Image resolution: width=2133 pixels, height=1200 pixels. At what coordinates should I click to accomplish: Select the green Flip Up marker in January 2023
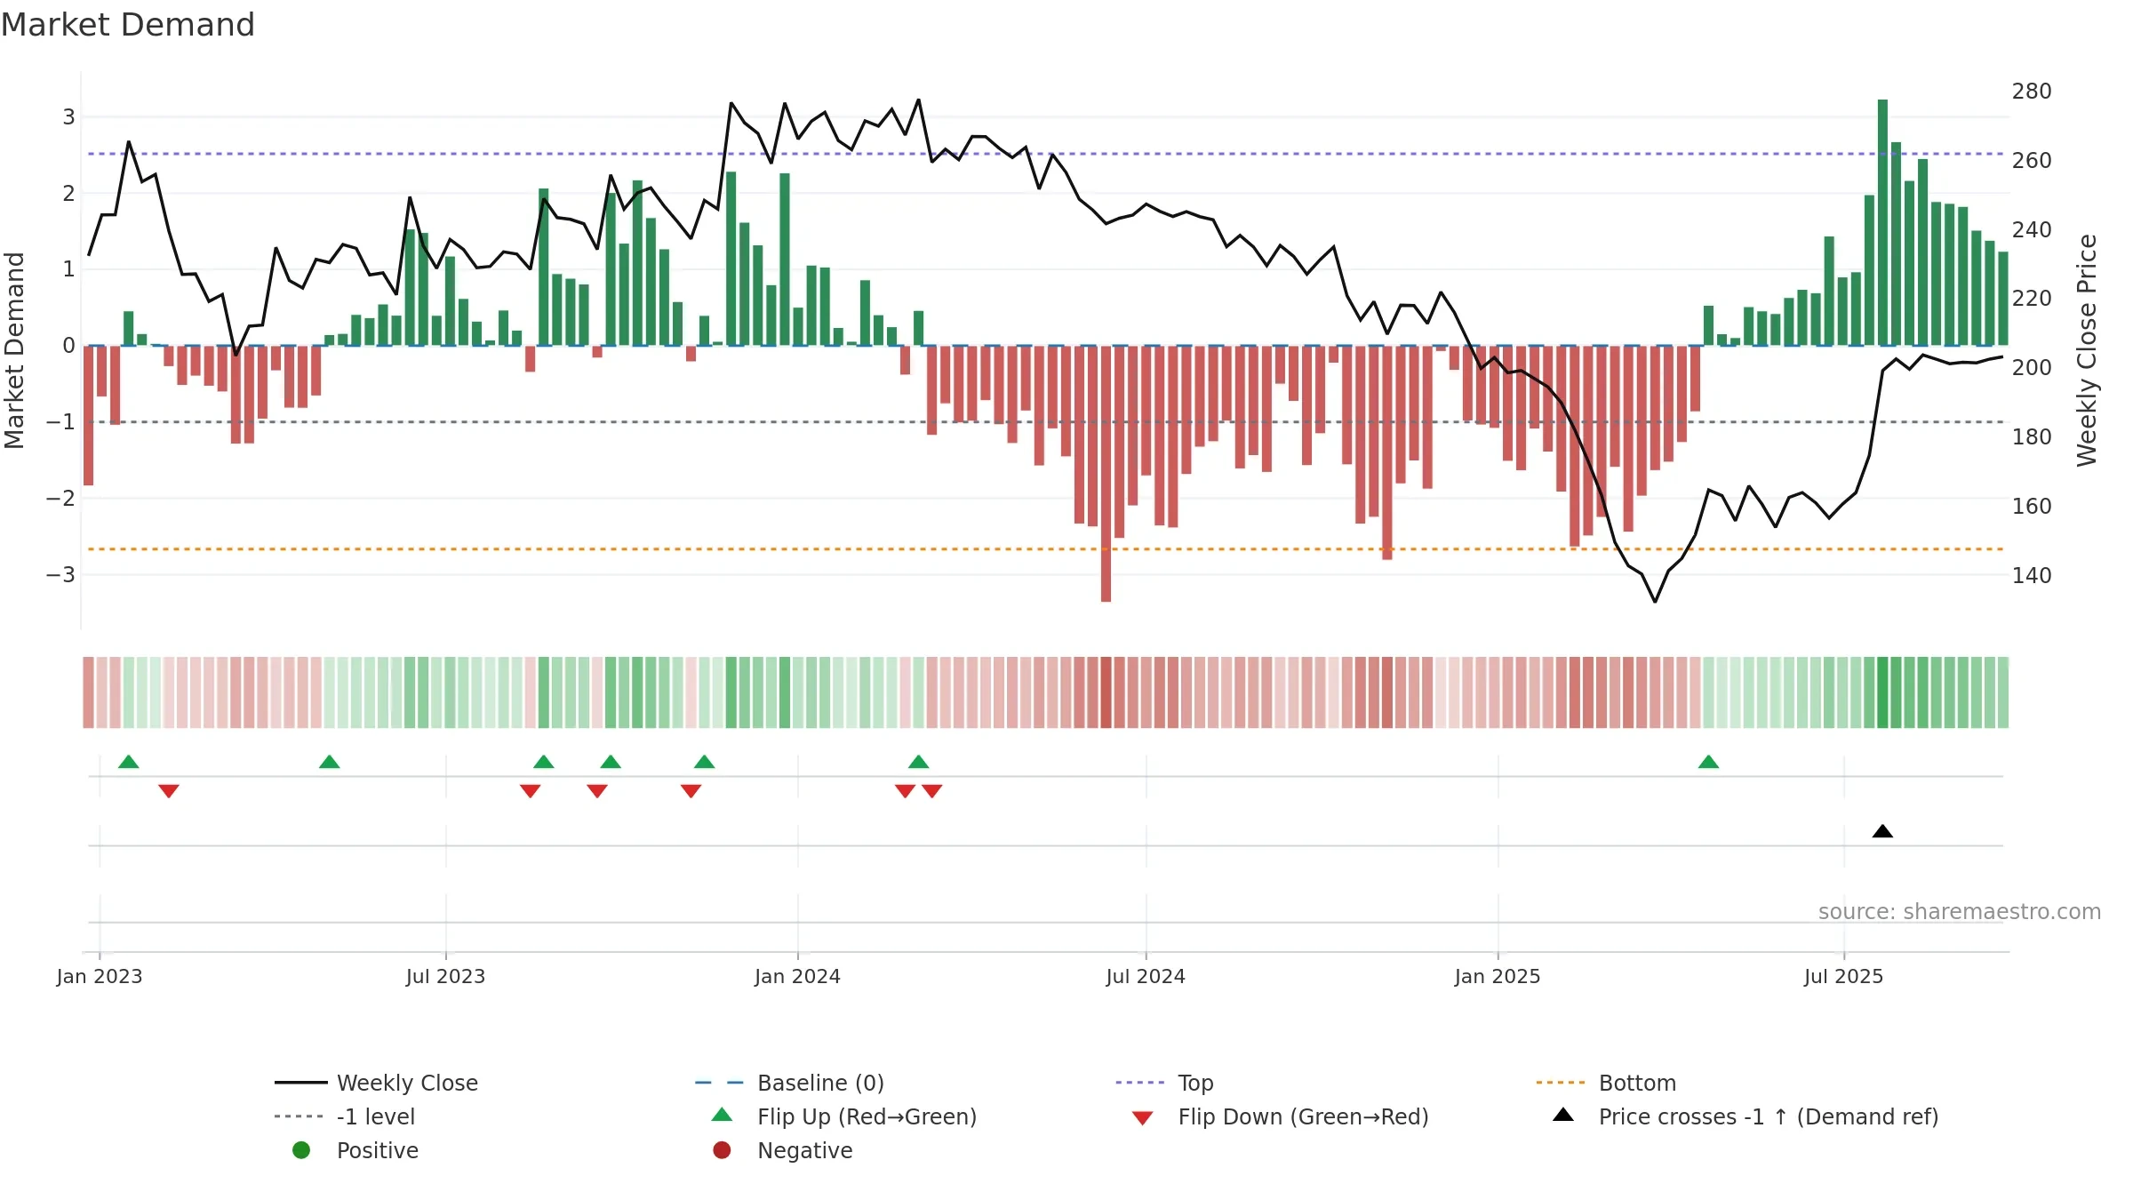click(129, 762)
